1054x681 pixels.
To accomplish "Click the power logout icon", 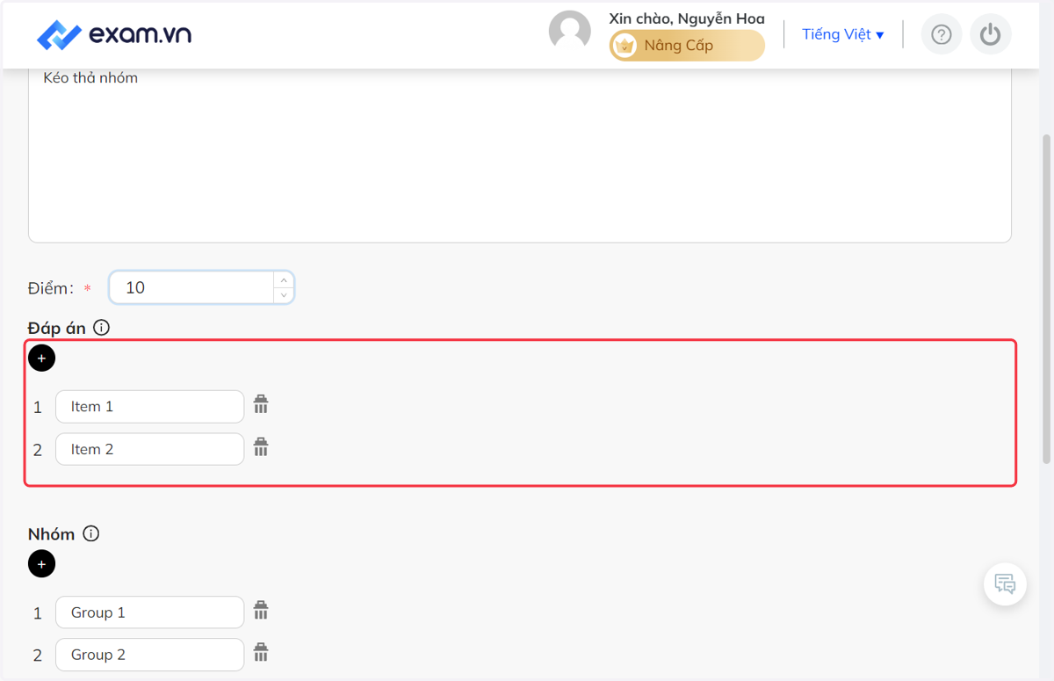I will tap(991, 34).
